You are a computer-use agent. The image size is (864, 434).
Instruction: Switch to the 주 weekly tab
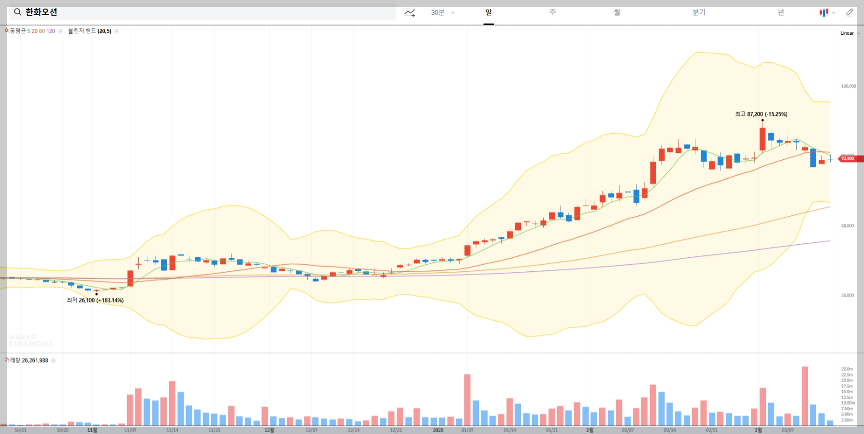coord(553,13)
